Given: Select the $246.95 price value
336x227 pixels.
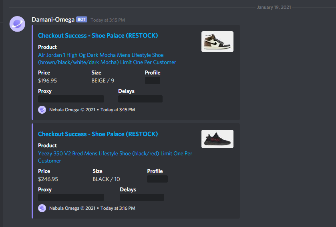Looking at the screenshot, I should pyautogui.click(x=48, y=179).
